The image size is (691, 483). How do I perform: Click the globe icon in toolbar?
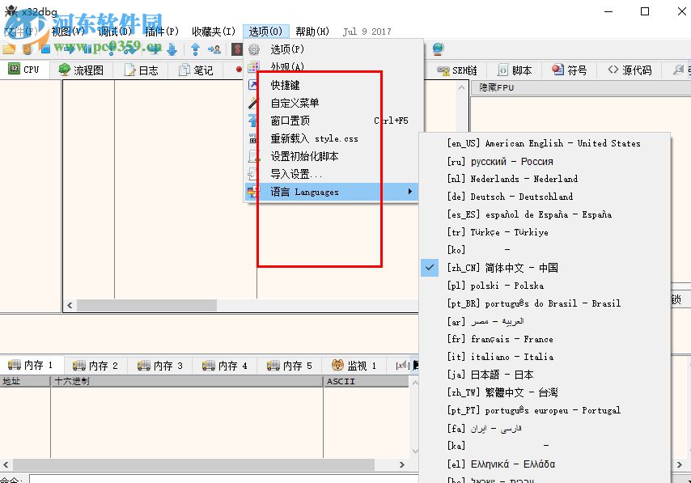pyautogui.click(x=438, y=49)
